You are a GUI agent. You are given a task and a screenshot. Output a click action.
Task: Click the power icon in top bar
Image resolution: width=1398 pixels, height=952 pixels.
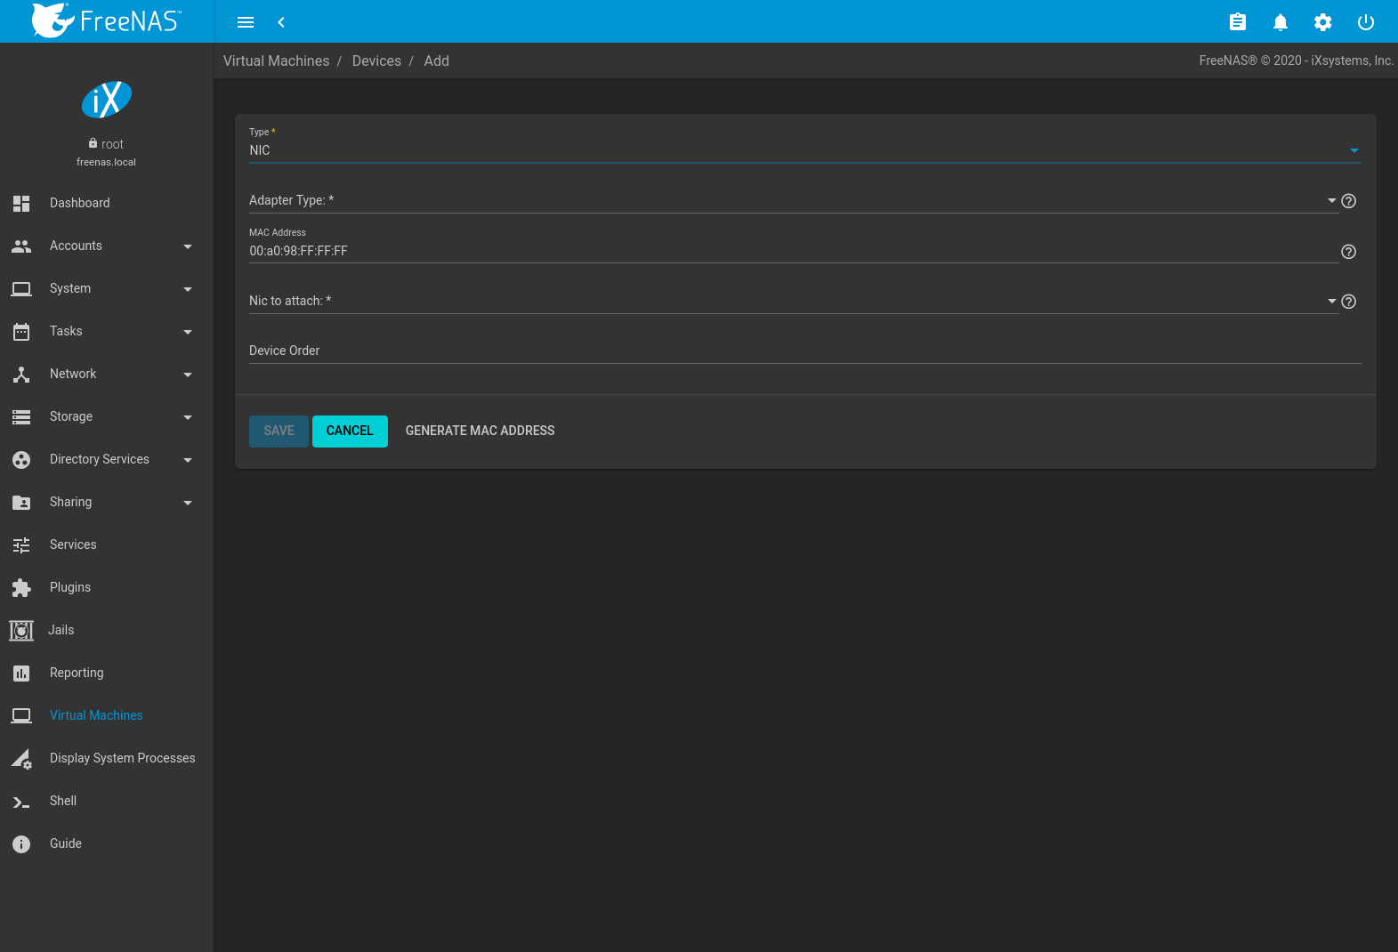point(1365,22)
